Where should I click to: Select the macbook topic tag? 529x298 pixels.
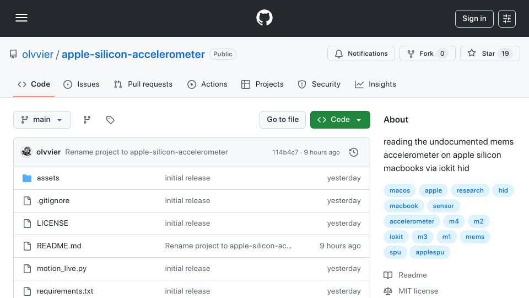pyautogui.click(x=403, y=206)
